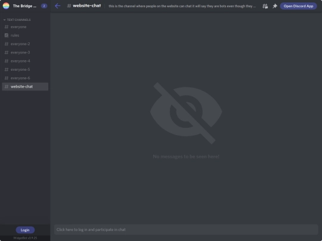The width and height of the screenshot is (322, 241).
Task: Go back using the left arrow icon
Action: pyautogui.click(x=57, y=6)
